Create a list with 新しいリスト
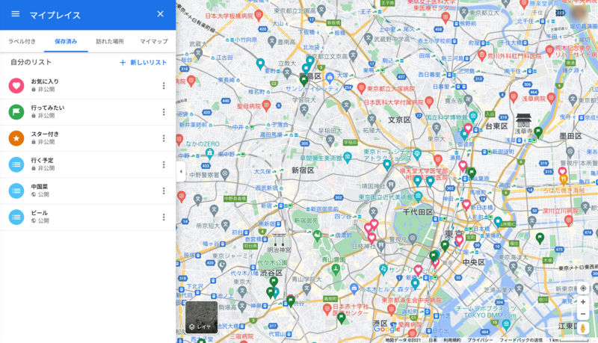The height and width of the screenshot is (343, 598). (144, 63)
